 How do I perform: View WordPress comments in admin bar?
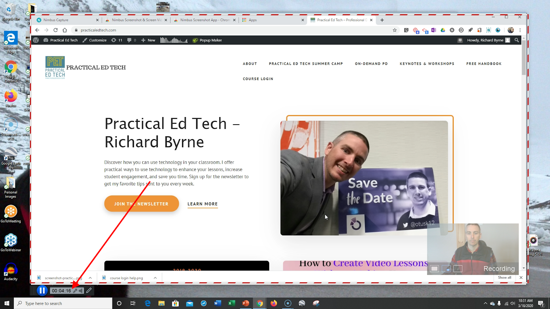[x=131, y=40]
